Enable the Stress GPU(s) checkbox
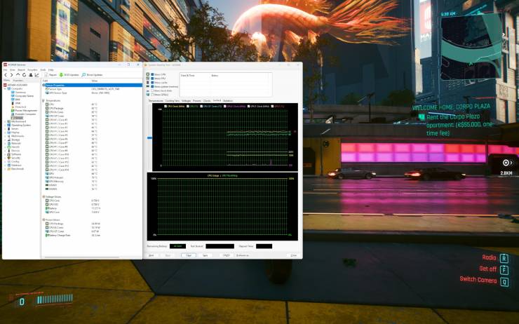 tap(152, 95)
